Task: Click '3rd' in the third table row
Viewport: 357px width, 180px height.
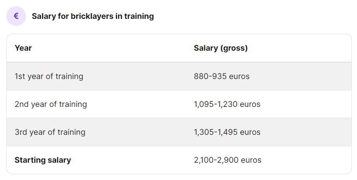Action: [21, 132]
